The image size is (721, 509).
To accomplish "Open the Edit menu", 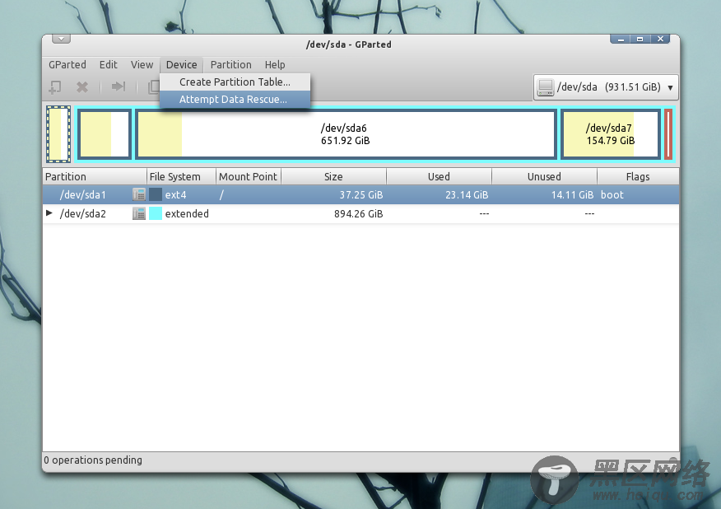I will (108, 65).
